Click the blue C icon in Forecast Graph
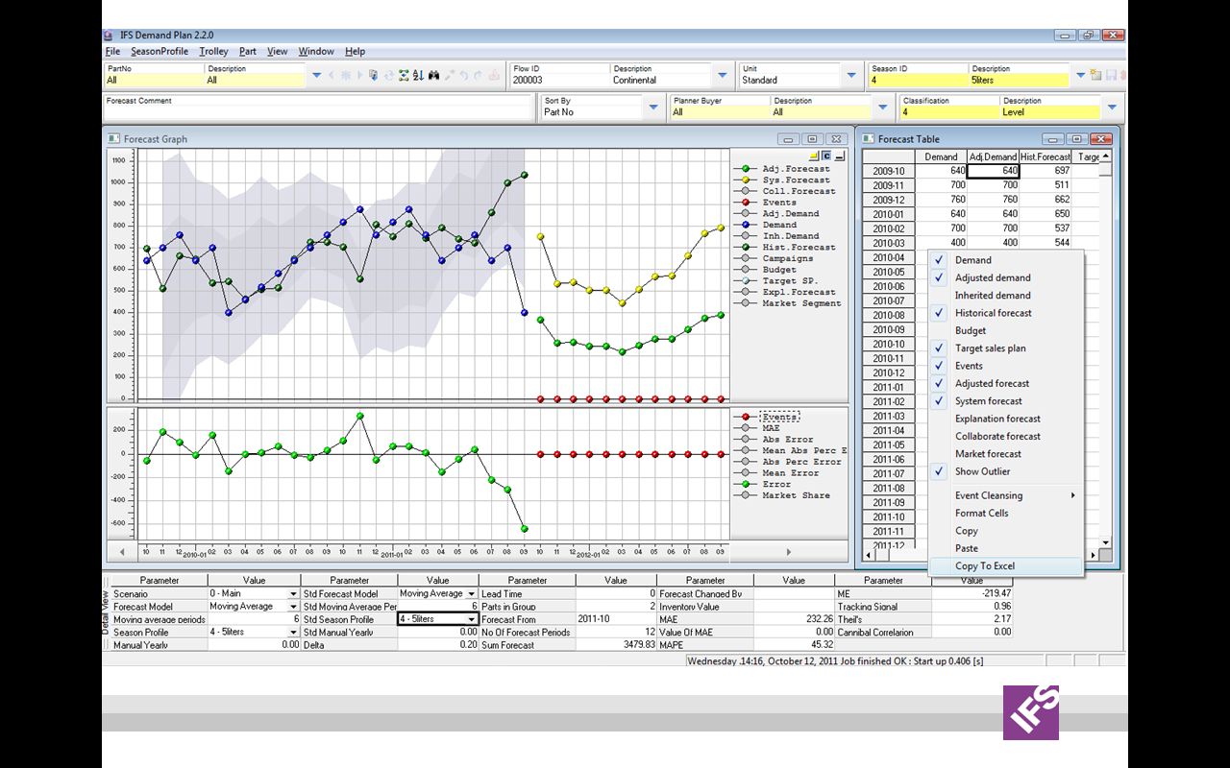Screen dimensions: 1230x768 coord(825,156)
